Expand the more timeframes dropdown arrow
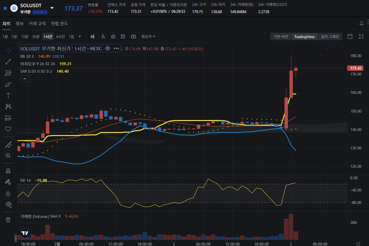Viewport: 369px width, 246px height. click(x=80, y=36)
